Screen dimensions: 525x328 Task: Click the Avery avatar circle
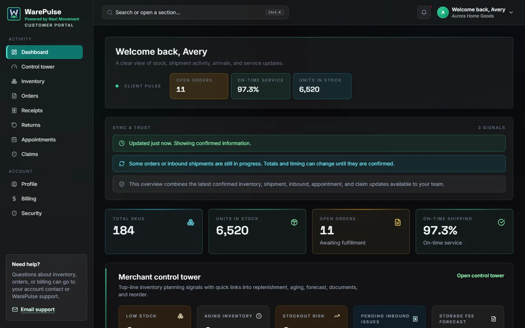click(443, 12)
